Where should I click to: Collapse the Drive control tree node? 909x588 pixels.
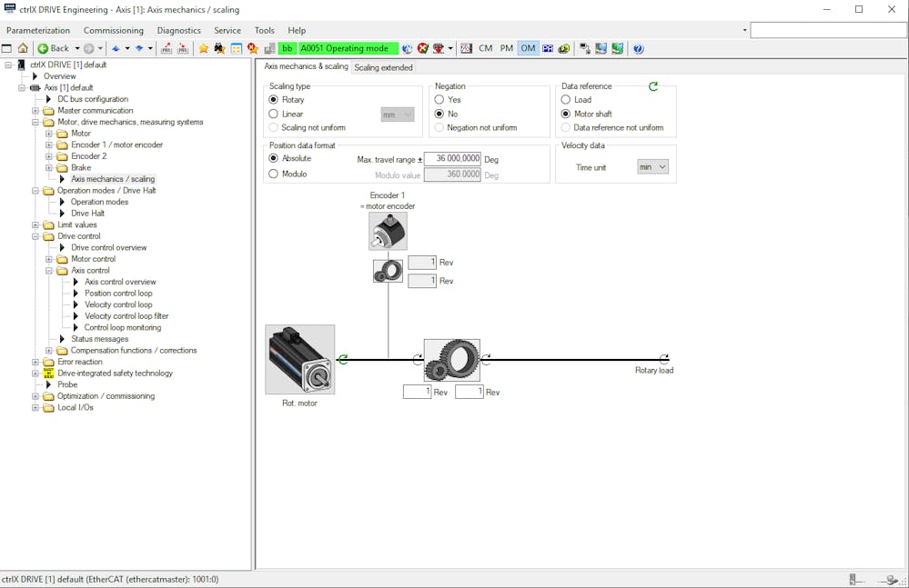pyautogui.click(x=36, y=236)
